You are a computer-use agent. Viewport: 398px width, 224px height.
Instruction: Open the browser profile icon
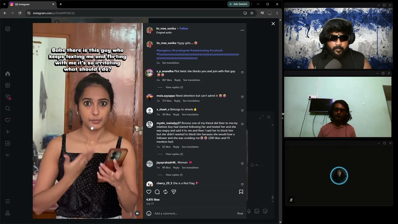pyautogui.click(x=270, y=13)
